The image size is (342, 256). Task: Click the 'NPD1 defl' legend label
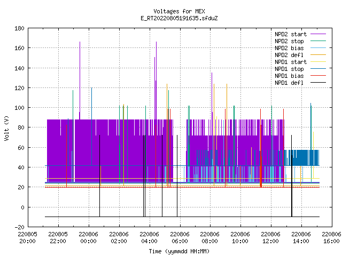pos(289,83)
